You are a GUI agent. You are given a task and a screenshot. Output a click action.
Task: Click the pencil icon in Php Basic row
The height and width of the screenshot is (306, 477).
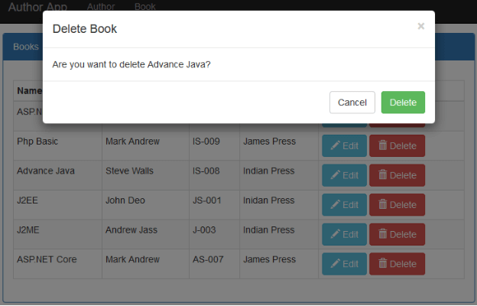coord(335,145)
